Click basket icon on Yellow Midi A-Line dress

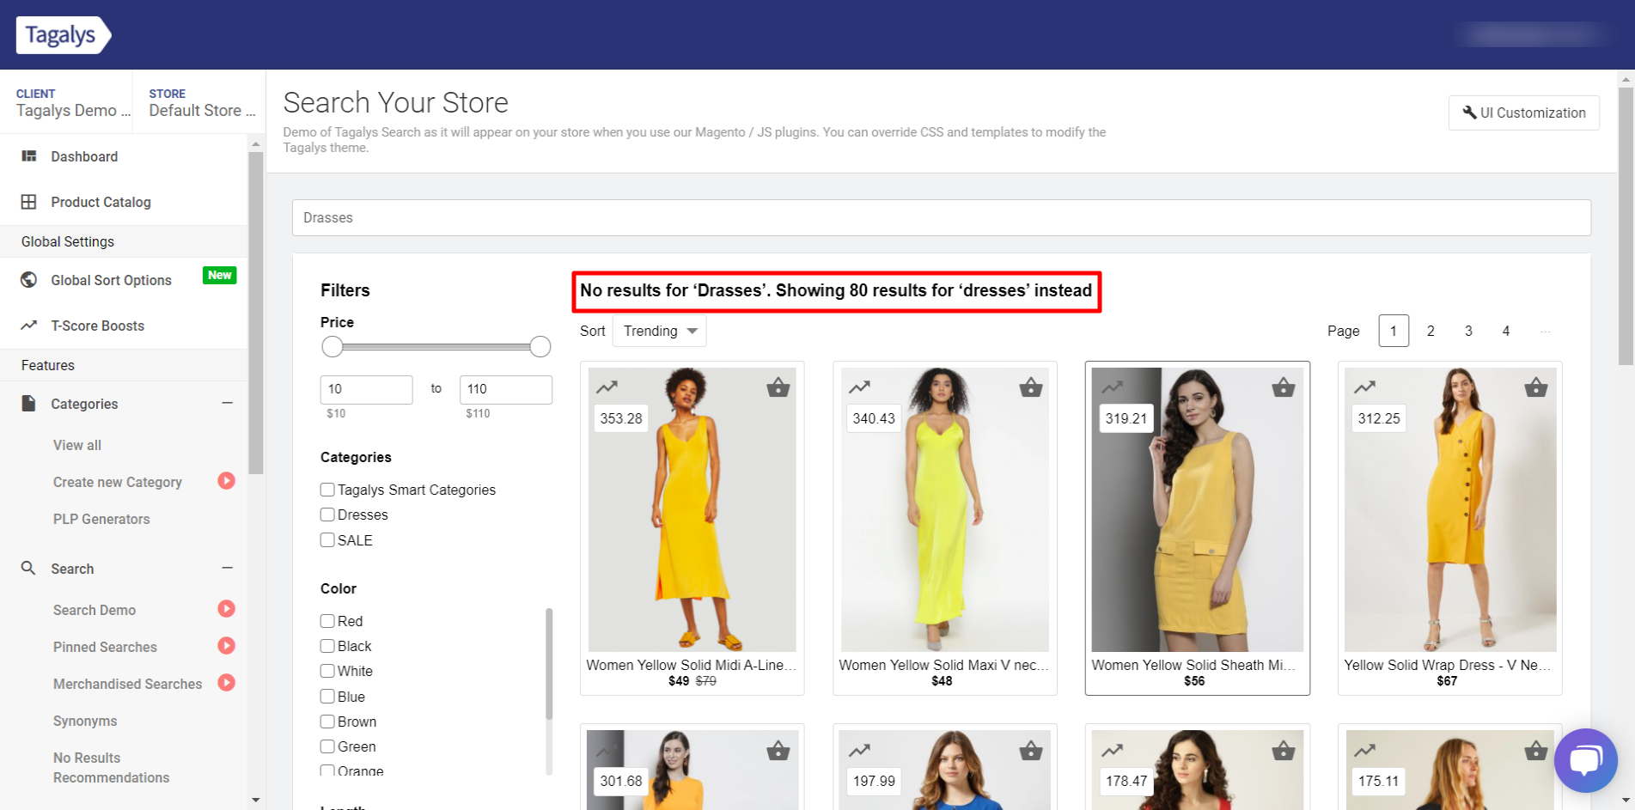(778, 387)
